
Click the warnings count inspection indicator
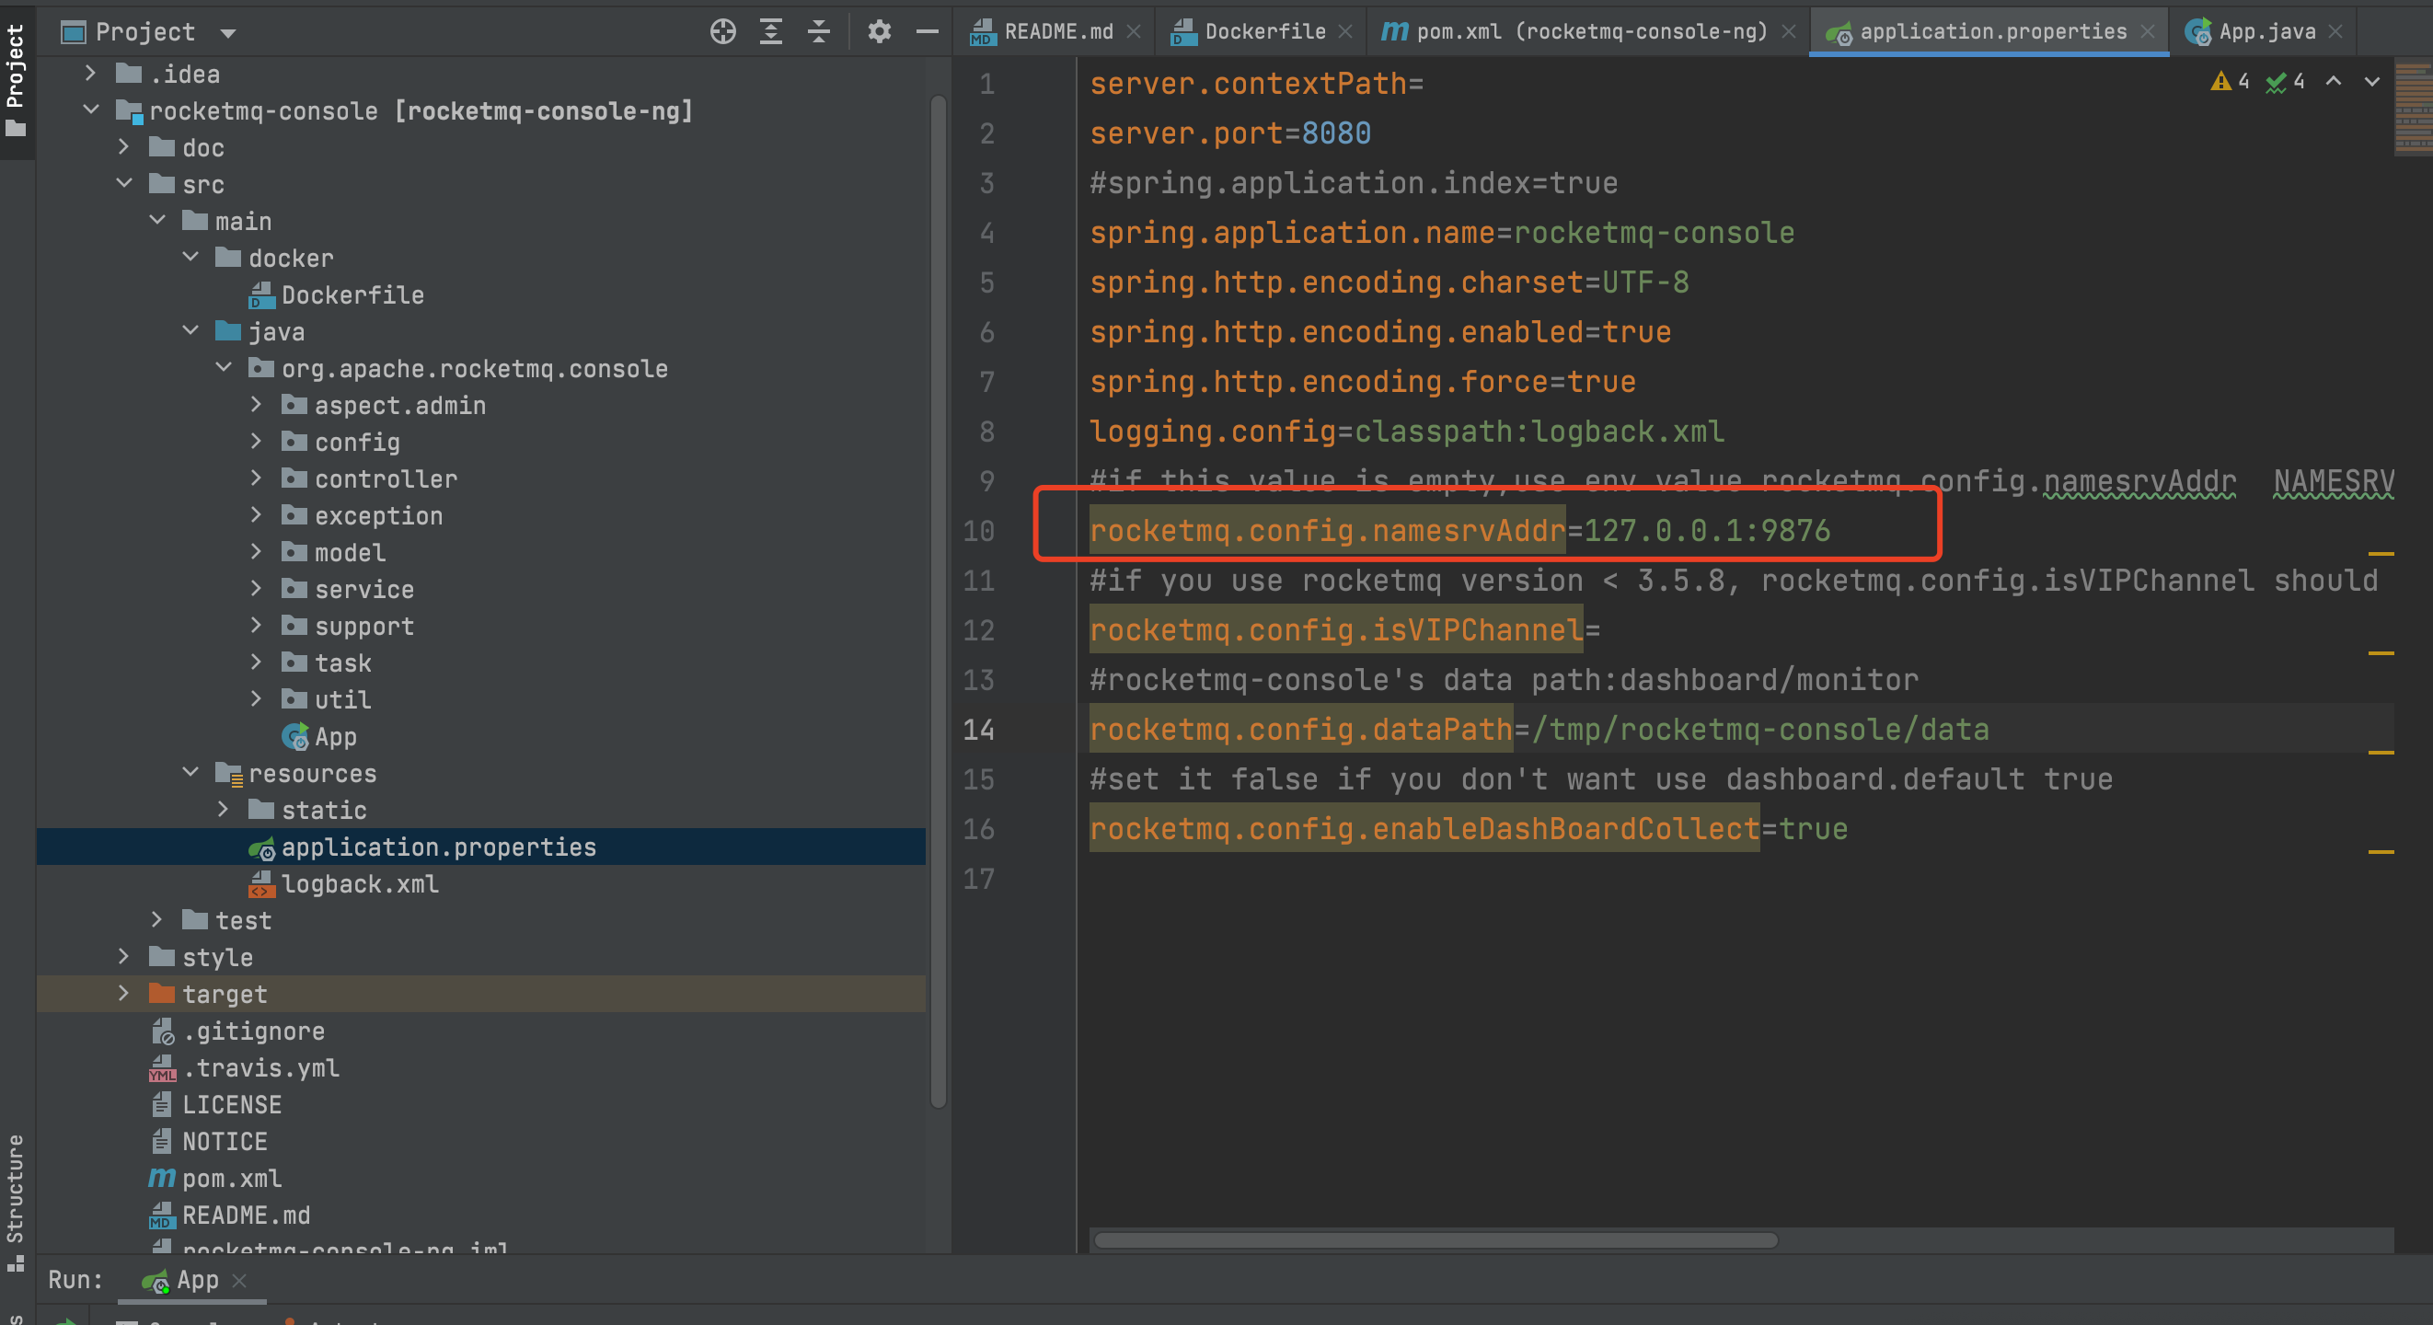[2230, 81]
